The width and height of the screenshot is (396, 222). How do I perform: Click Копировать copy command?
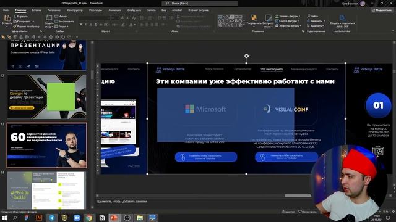pyautogui.click(x=22, y=22)
